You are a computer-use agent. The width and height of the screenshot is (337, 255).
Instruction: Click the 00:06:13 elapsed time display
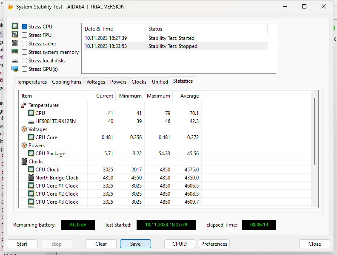(259, 225)
